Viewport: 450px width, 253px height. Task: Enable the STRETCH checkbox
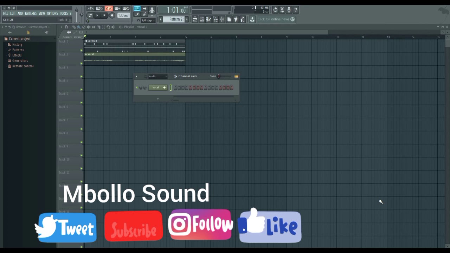[x=82, y=37]
